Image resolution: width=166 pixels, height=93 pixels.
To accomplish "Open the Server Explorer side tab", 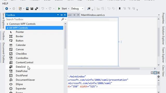I will pos(3,21).
